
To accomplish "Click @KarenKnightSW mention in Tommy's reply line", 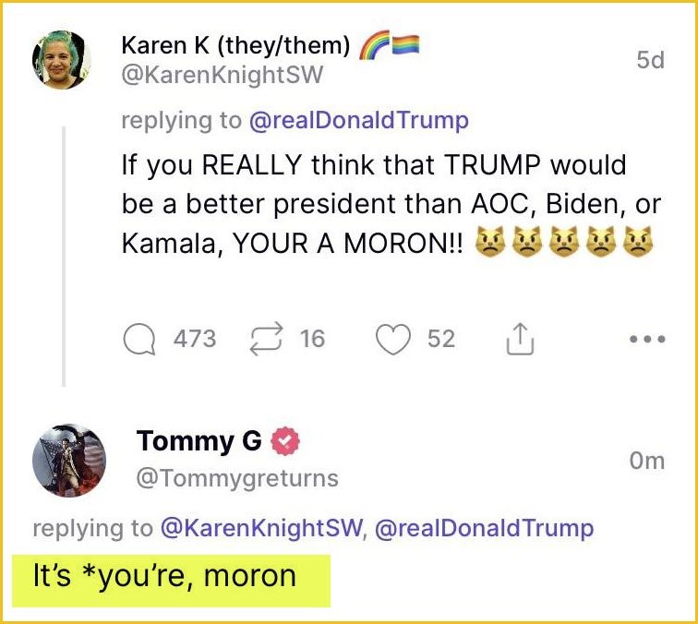I will point(262,528).
